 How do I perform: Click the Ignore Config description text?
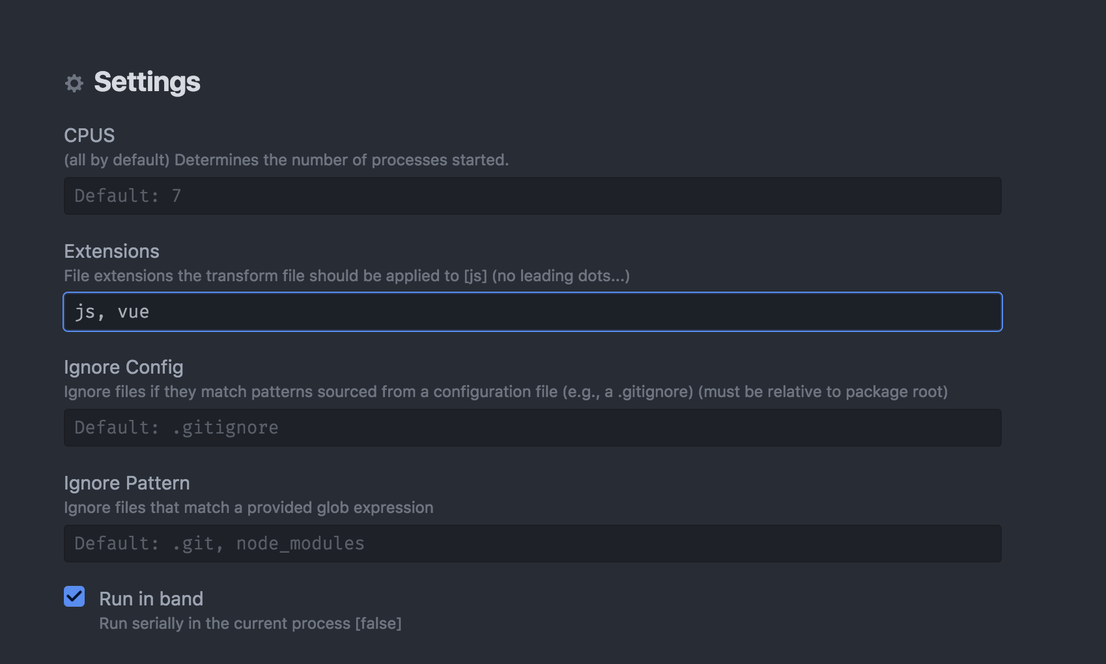point(505,392)
